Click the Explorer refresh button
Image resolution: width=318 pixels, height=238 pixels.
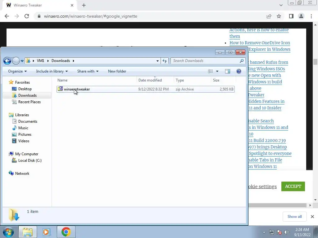[x=165, y=61]
